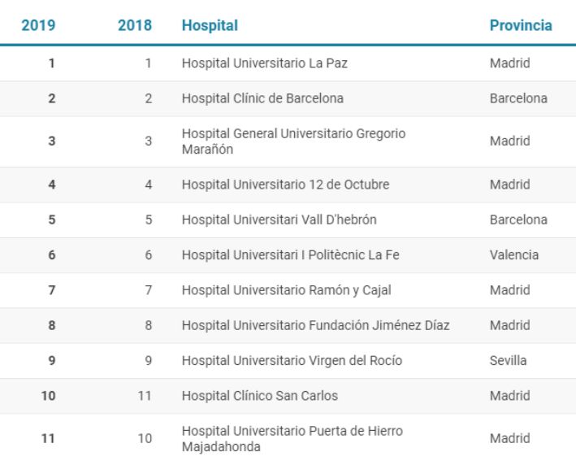This screenshot has width=576, height=465.
Task: Select Hospital Universitario Fundación Jiménez Díaz
Action: pos(315,325)
